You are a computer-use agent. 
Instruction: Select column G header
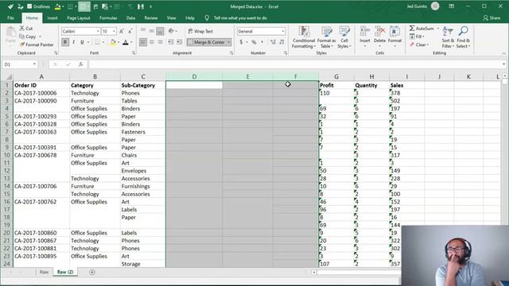click(x=336, y=77)
